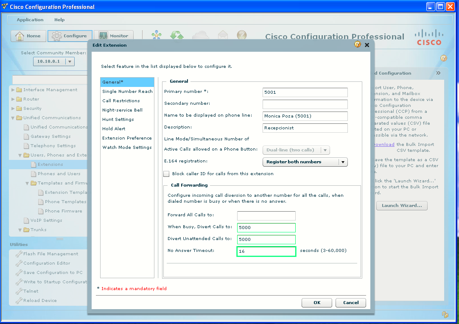The height and width of the screenshot is (324, 459).
Task: Select Watch Mode Settings feature
Action: coord(127,148)
